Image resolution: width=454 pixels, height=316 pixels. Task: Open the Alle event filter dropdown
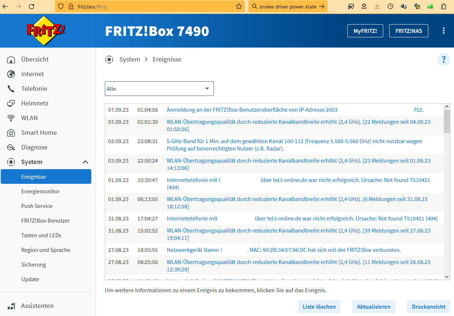159,89
